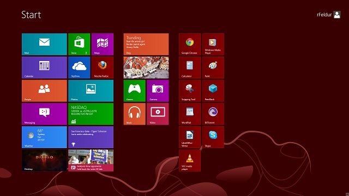The image size is (349, 196).
Task: Open the SkyDrive tile
Action: [79, 68]
